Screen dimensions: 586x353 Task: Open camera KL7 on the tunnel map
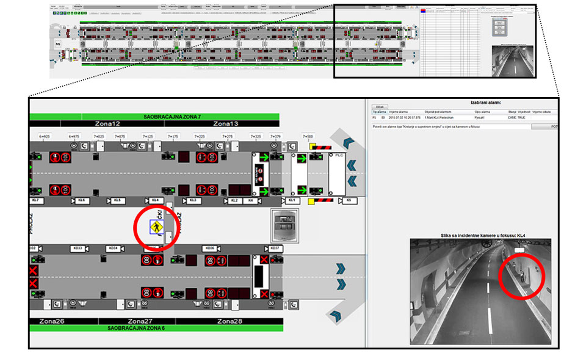click(x=37, y=201)
